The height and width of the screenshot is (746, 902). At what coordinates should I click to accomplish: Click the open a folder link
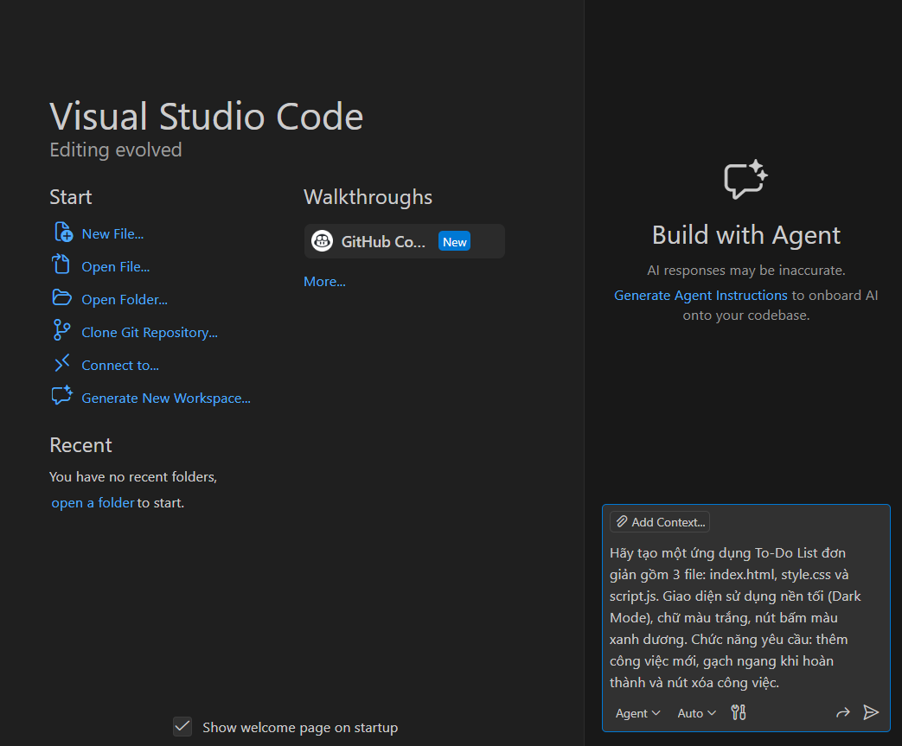[x=93, y=502]
